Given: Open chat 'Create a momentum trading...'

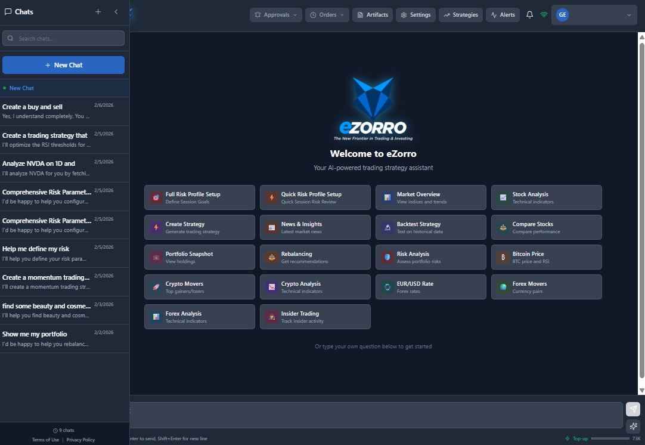Looking at the screenshot, I should (64, 282).
